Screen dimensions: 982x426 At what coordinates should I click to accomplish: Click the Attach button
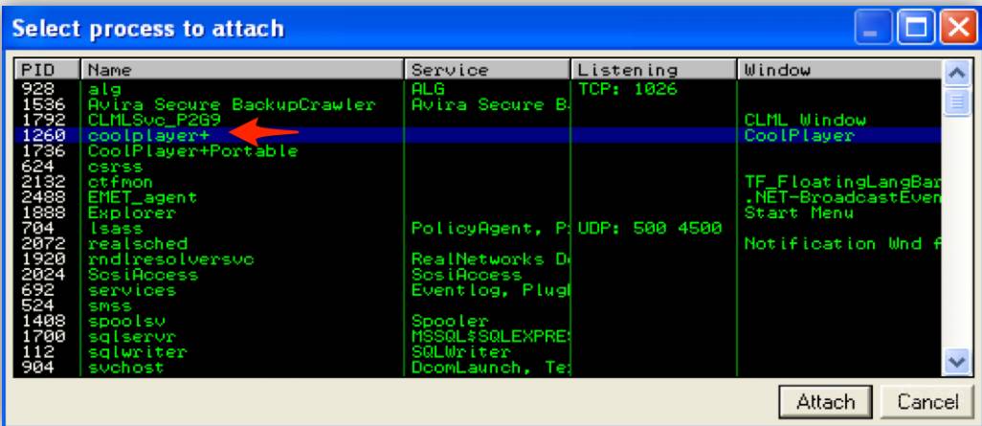tap(825, 401)
